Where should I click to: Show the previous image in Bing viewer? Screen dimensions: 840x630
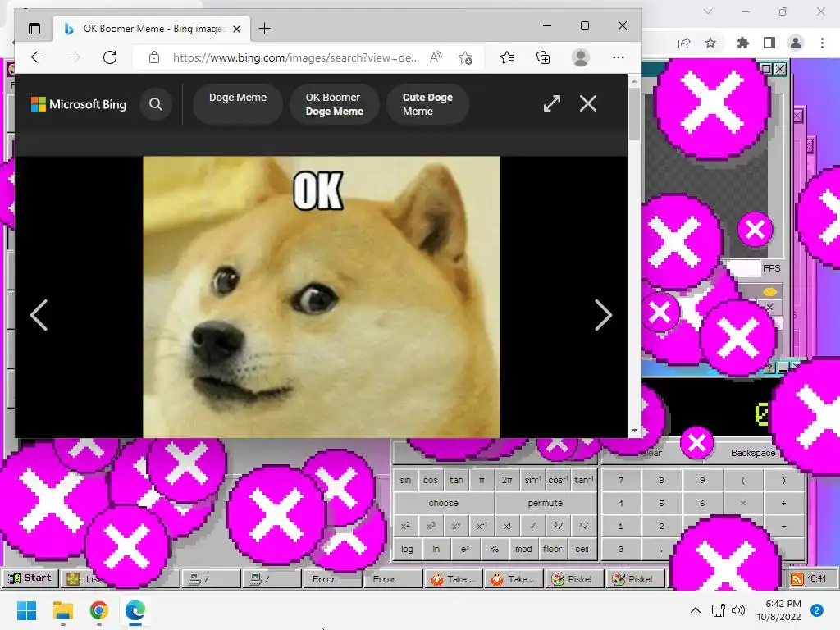point(39,315)
